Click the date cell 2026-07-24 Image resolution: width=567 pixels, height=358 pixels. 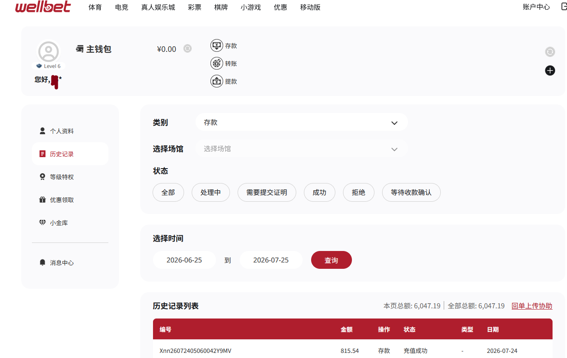(x=502, y=351)
